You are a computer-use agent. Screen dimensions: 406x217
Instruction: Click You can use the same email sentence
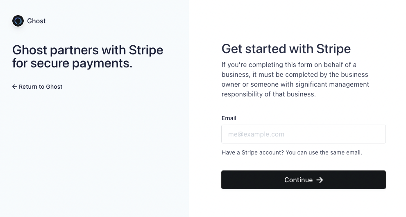pyautogui.click(x=324, y=152)
